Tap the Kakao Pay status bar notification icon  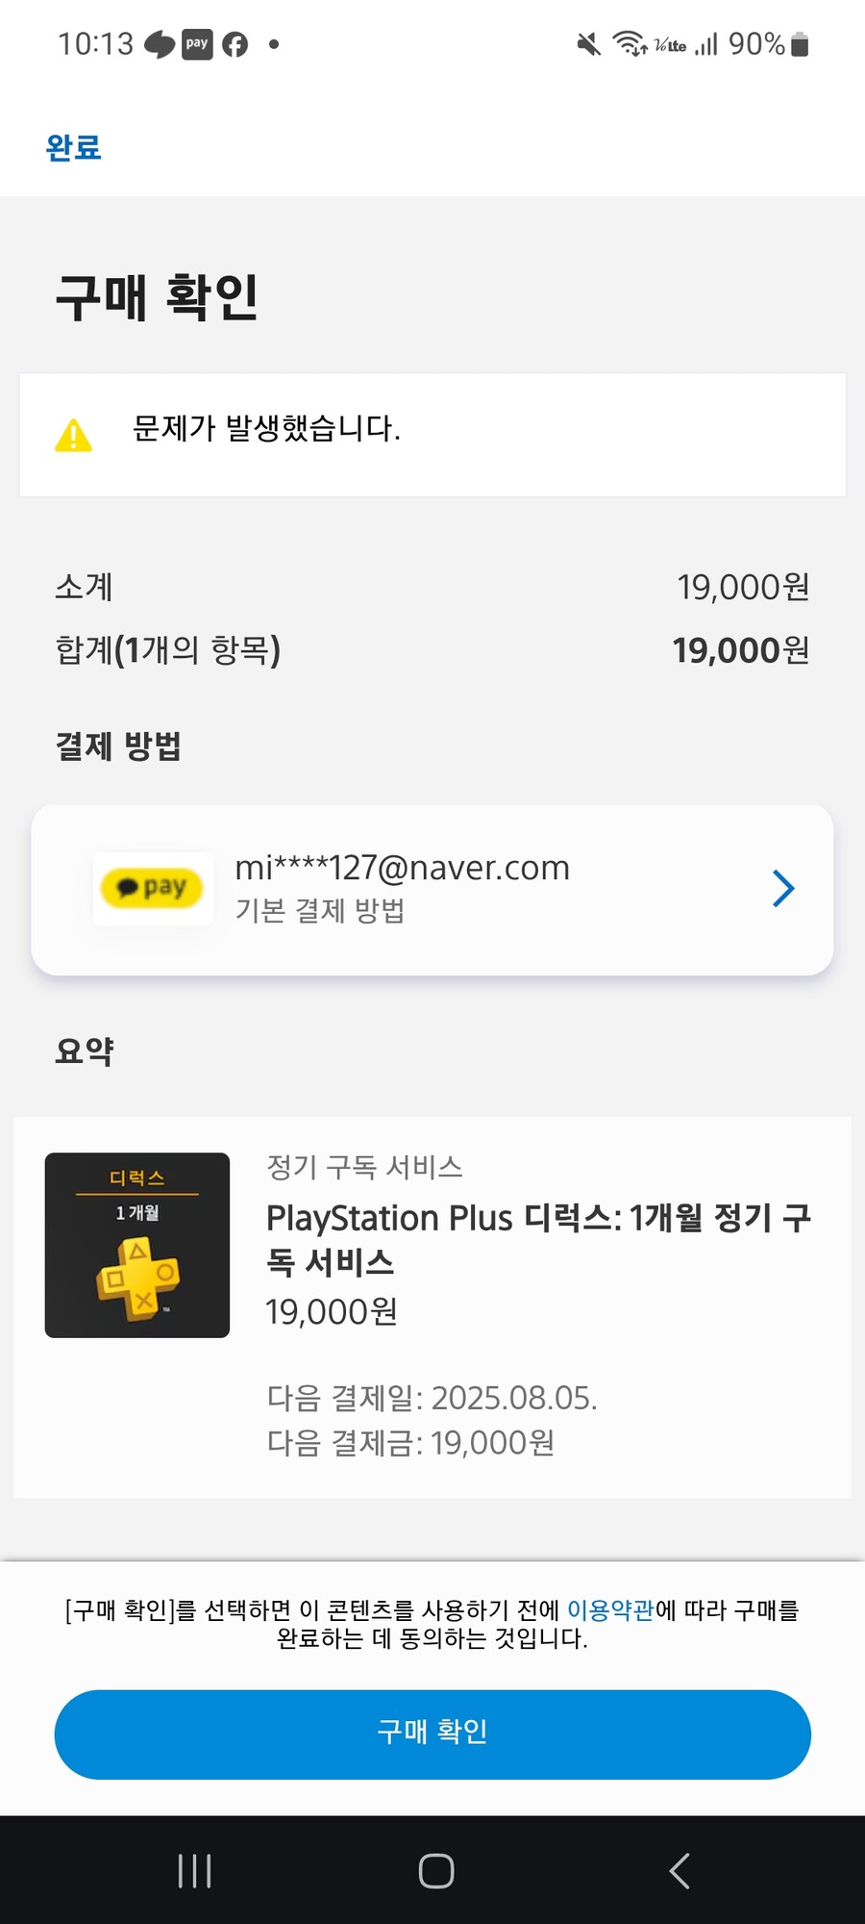pos(197,43)
